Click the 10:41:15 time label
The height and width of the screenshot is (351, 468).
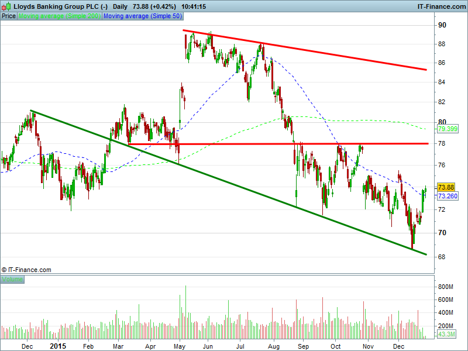point(194,6)
